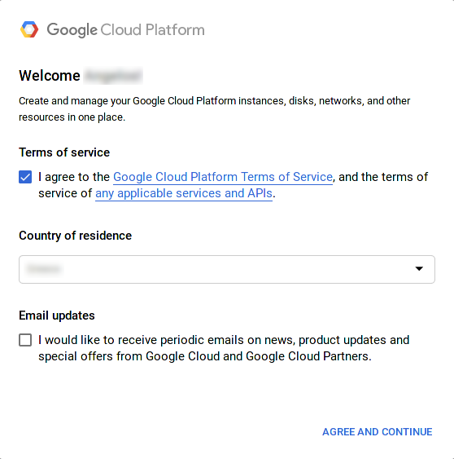Image resolution: width=454 pixels, height=459 pixels.
Task: Open the Country of residence combo box
Action: point(227,269)
